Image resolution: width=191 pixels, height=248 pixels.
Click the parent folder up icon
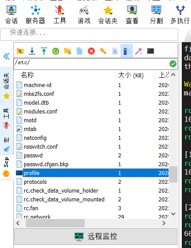point(20,51)
